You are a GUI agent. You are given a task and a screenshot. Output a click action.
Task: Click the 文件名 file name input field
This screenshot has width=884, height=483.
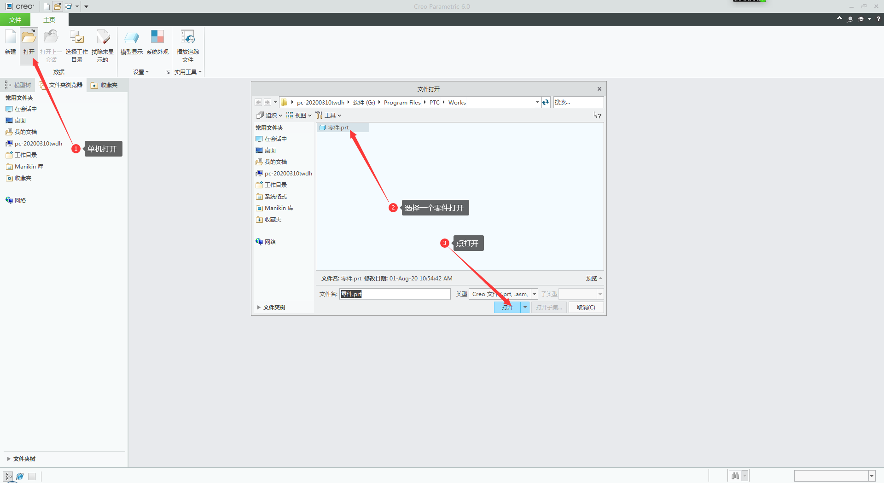[x=395, y=294]
